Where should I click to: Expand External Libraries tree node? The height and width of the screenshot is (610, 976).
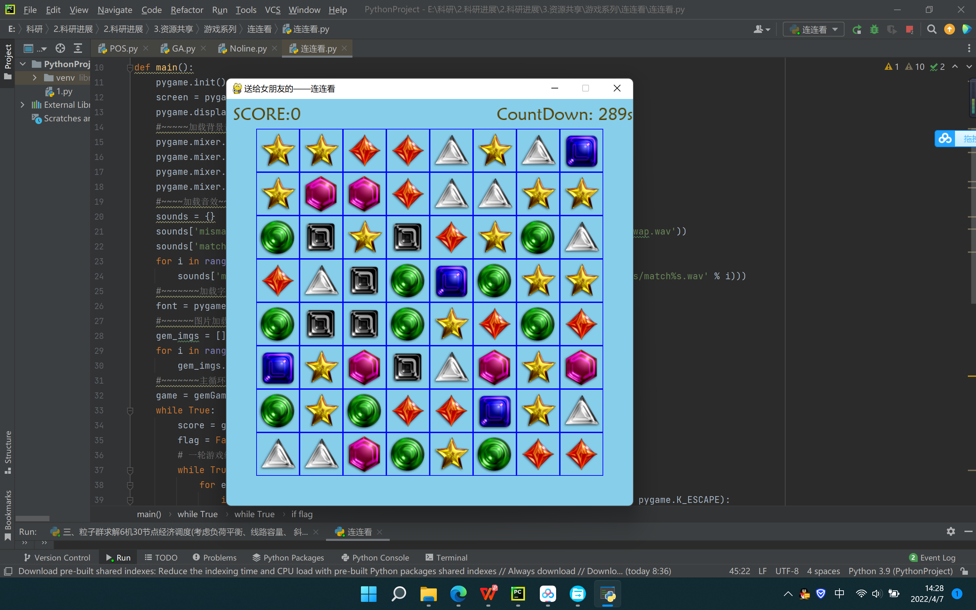click(x=23, y=105)
